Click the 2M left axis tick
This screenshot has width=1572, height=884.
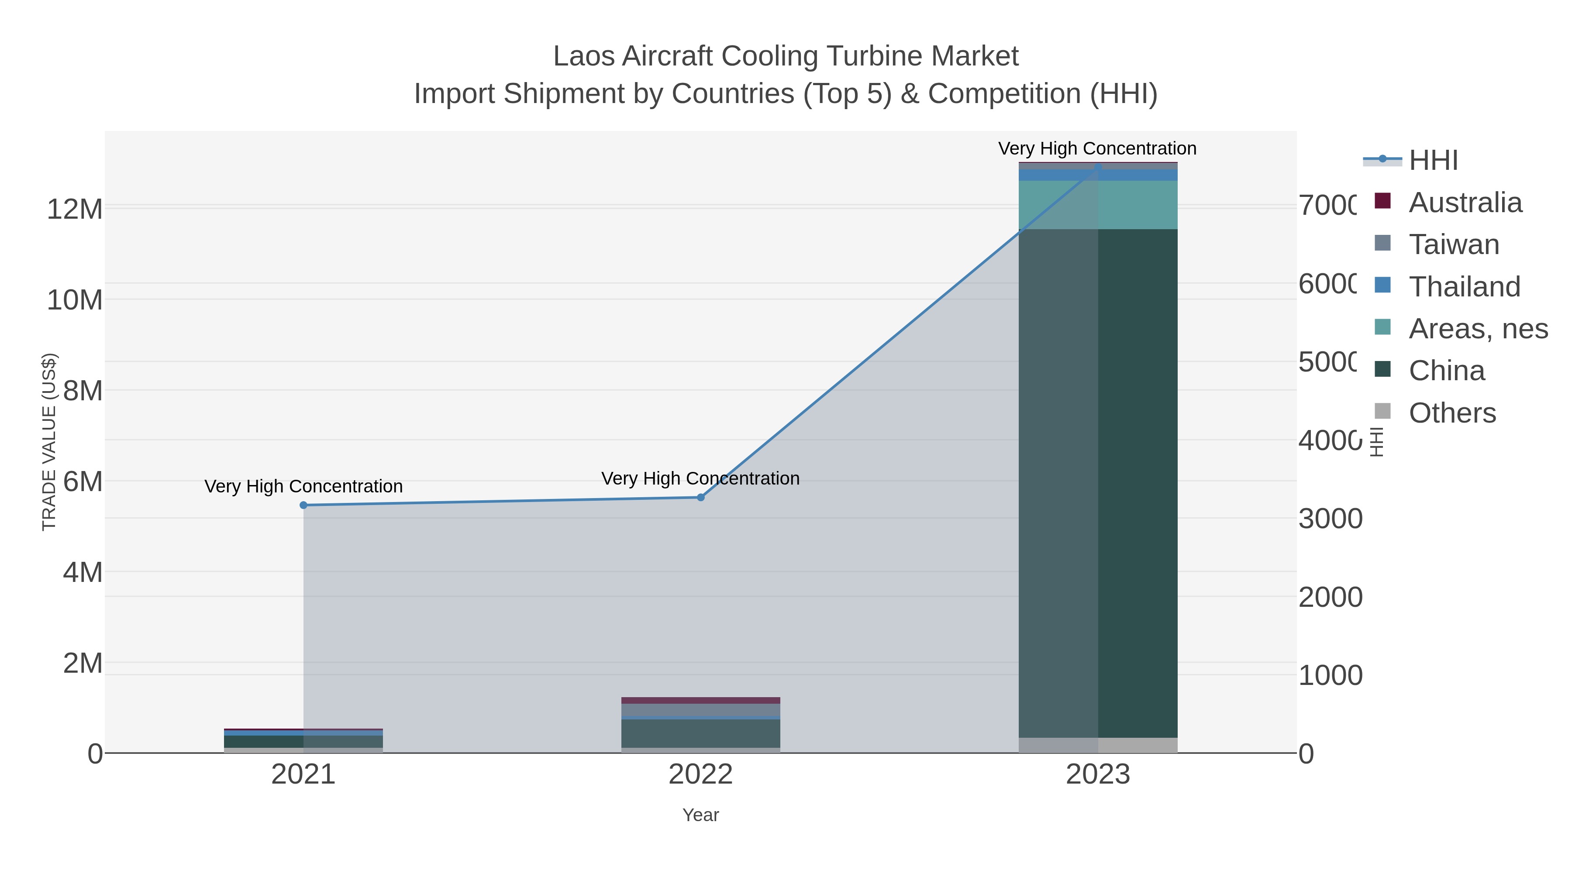(83, 663)
